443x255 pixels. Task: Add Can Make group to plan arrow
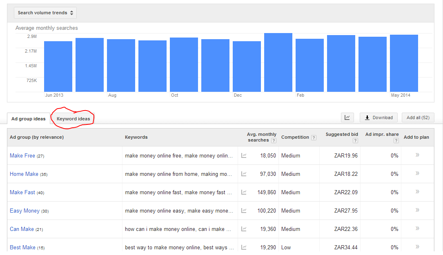click(x=417, y=228)
